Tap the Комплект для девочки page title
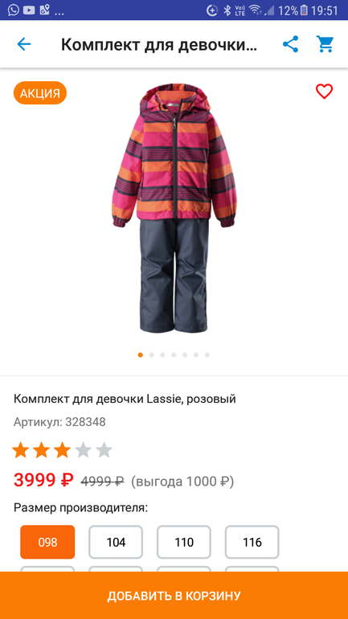This screenshot has width=348, height=619. pyautogui.click(x=159, y=45)
